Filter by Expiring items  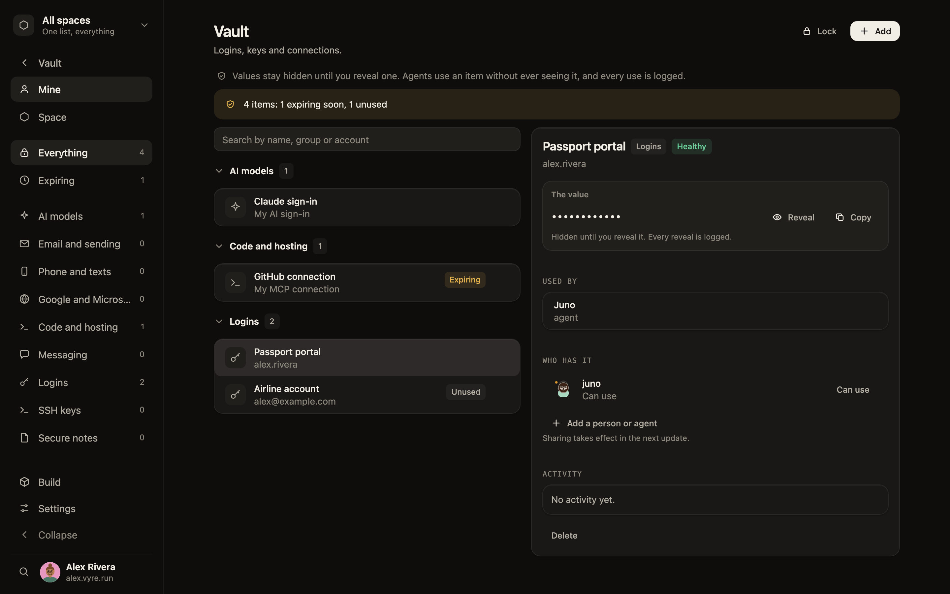point(81,180)
